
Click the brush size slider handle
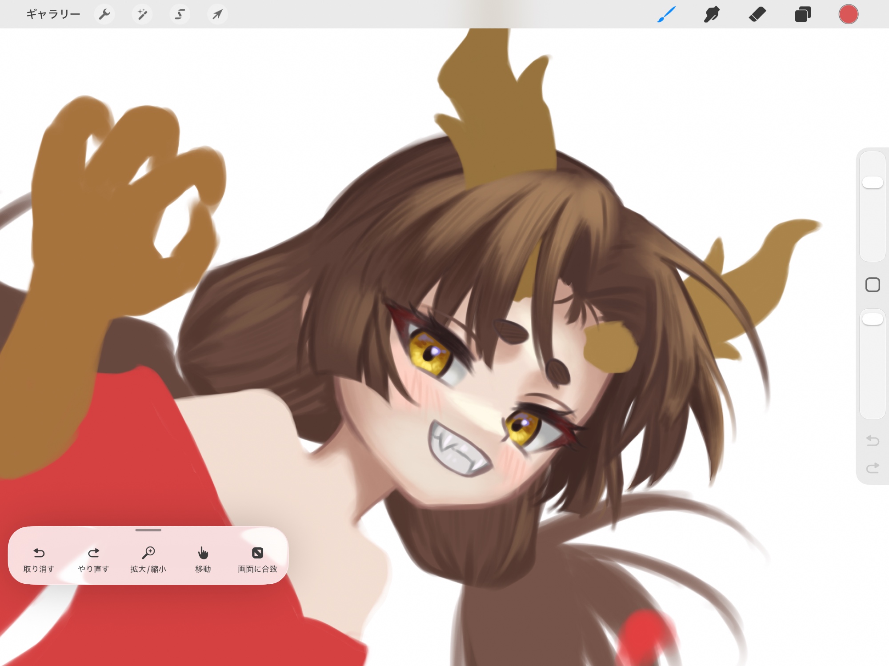(x=873, y=183)
